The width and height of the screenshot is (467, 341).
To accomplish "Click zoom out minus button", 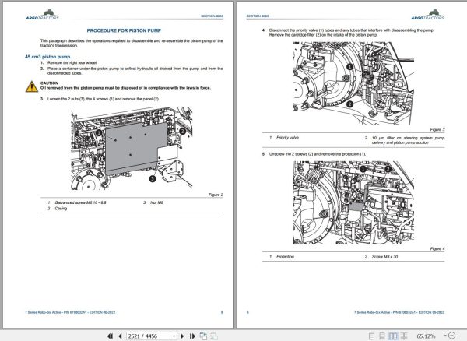I will pyautogui.click(x=451, y=336).
